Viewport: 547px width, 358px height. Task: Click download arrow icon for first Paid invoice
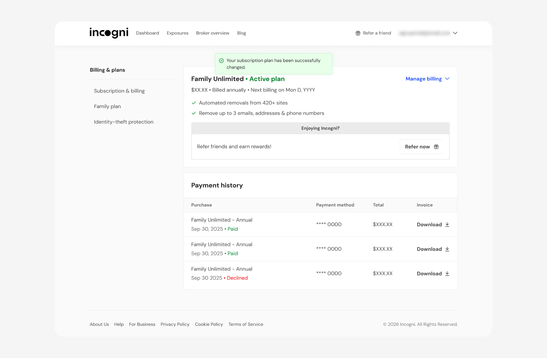click(x=447, y=225)
